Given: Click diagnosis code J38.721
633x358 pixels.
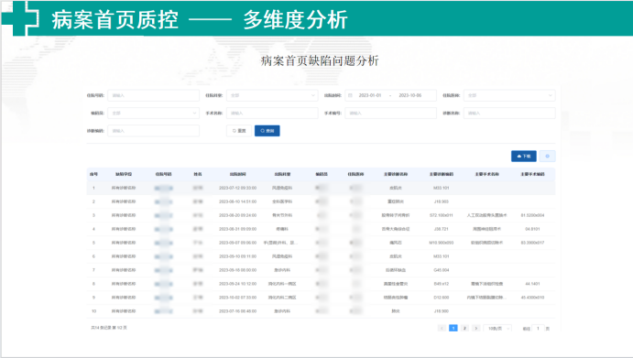Looking at the screenshot, I should pyautogui.click(x=442, y=229).
